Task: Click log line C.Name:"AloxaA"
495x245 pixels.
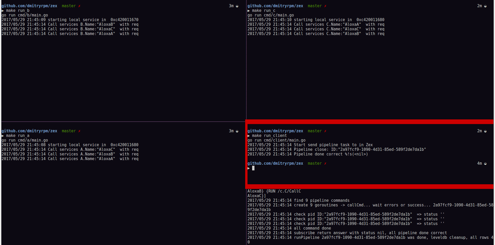Action: click(316, 24)
